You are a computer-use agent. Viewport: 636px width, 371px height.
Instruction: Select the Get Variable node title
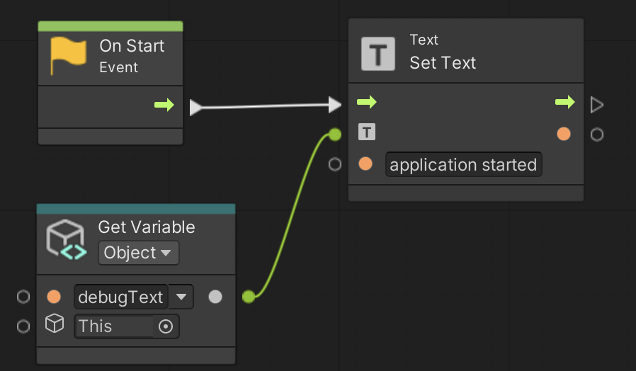coord(147,227)
